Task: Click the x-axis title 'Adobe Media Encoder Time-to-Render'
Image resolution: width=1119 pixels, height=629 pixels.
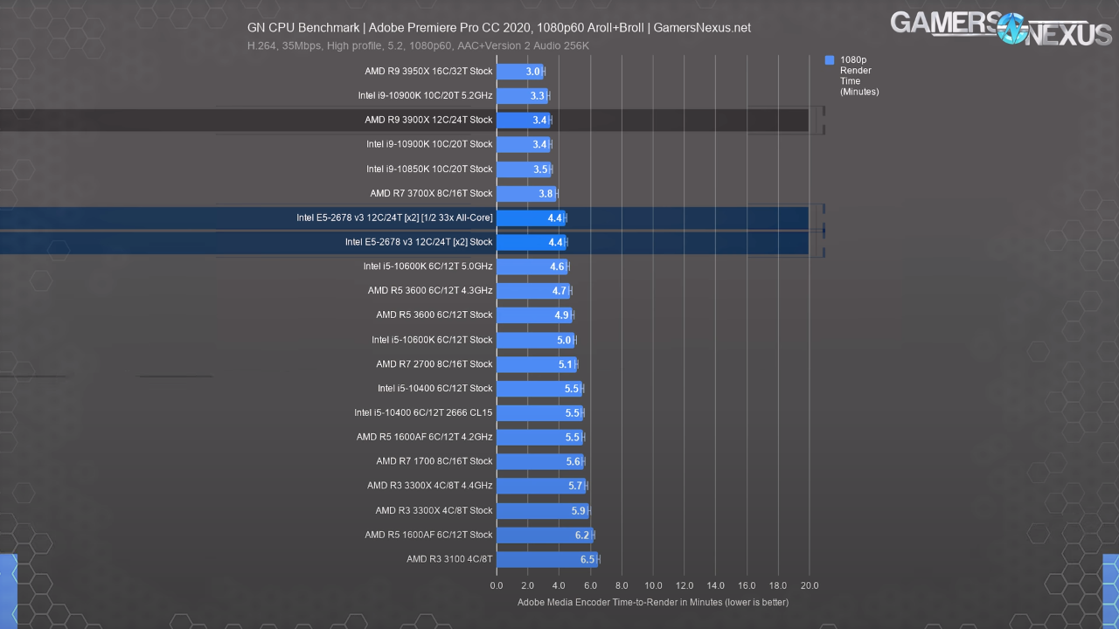Action: coord(653,602)
